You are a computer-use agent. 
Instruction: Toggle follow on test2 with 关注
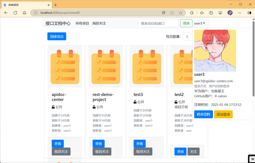(193, 152)
